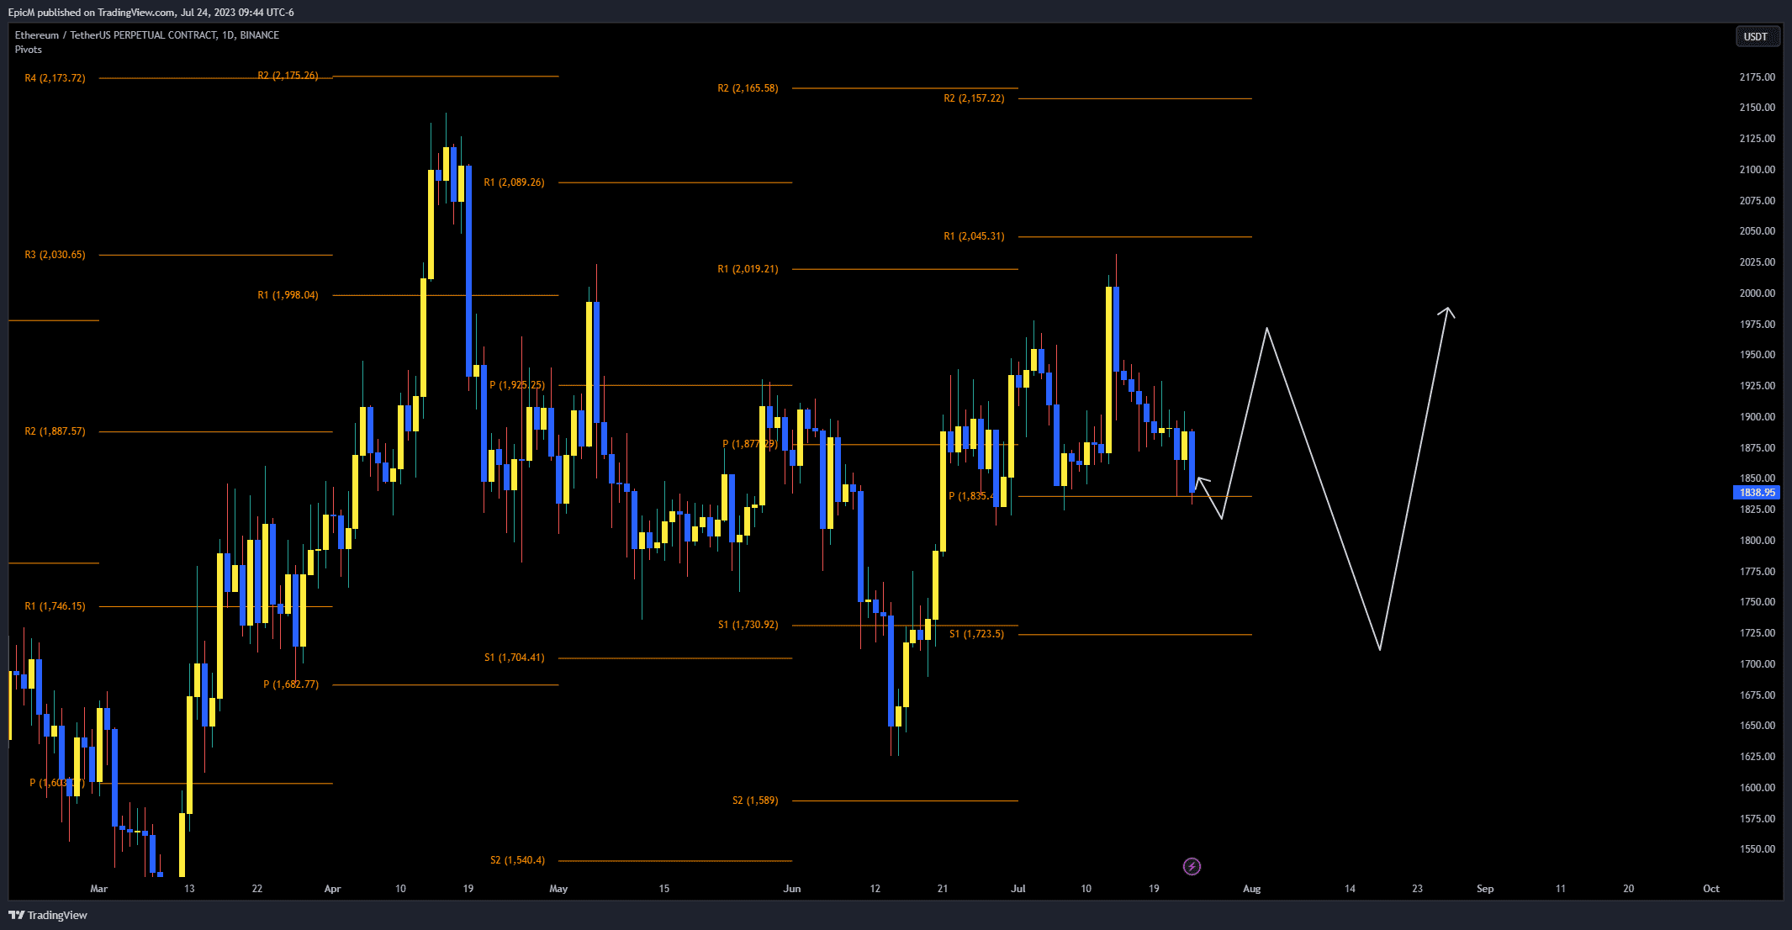
Task: Click the May date label on time axis
Action: tap(558, 889)
